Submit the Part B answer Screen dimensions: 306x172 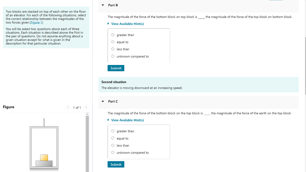[116, 68]
